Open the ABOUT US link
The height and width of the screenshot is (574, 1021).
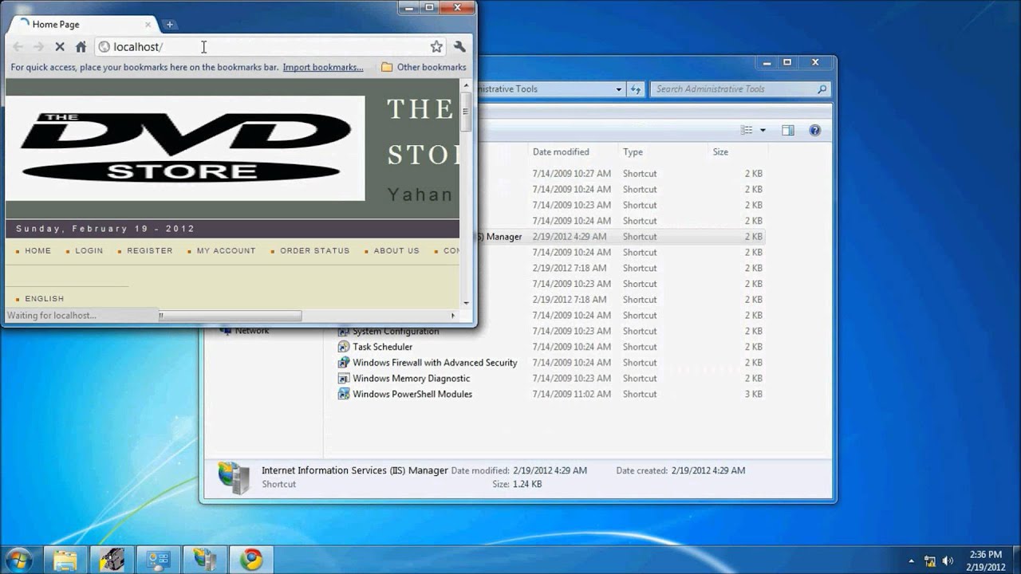coord(396,250)
